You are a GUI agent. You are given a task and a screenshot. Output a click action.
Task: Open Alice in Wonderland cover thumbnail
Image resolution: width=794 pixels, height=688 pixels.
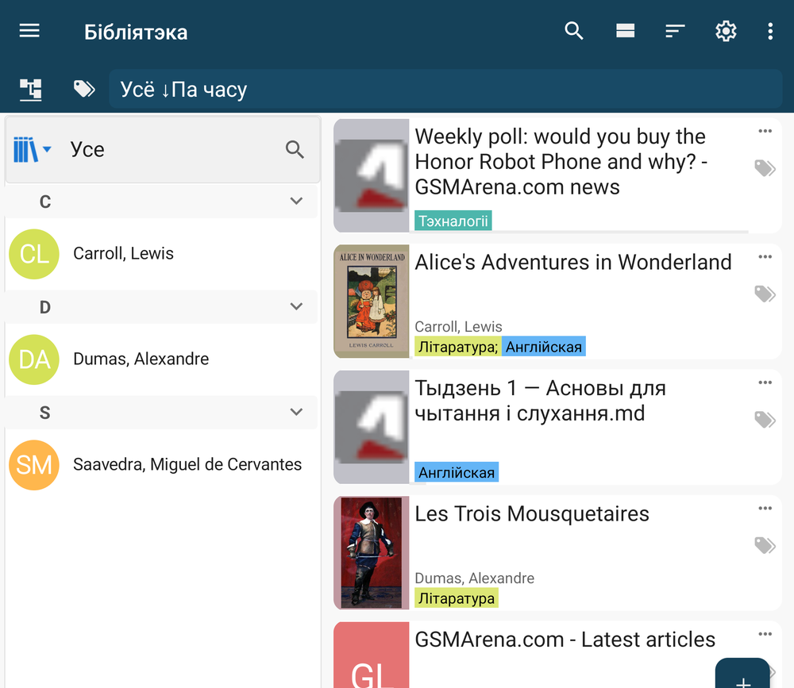(x=371, y=302)
